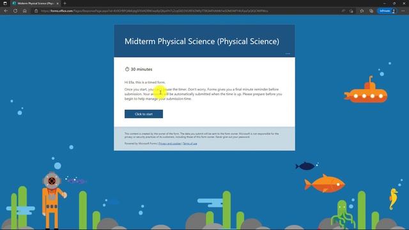Open a new tab with plus icon
This screenshot has height=230, width=409.
65,3
